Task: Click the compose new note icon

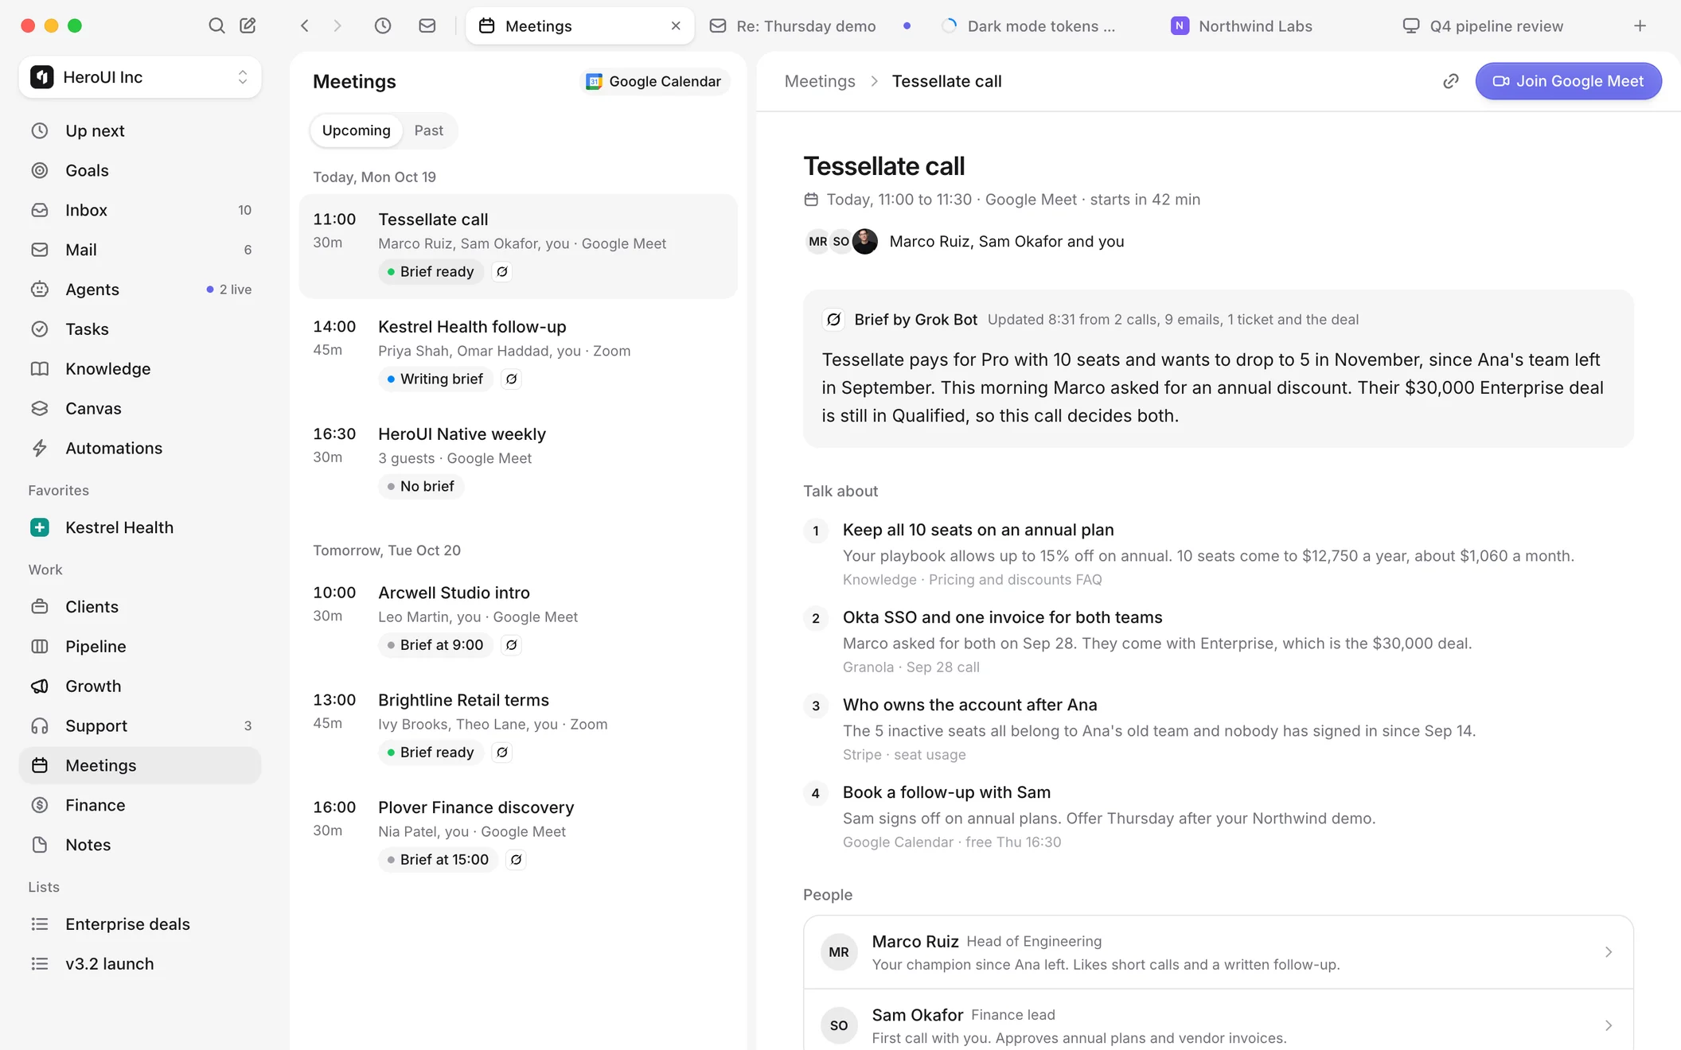Action: (248, 25)
